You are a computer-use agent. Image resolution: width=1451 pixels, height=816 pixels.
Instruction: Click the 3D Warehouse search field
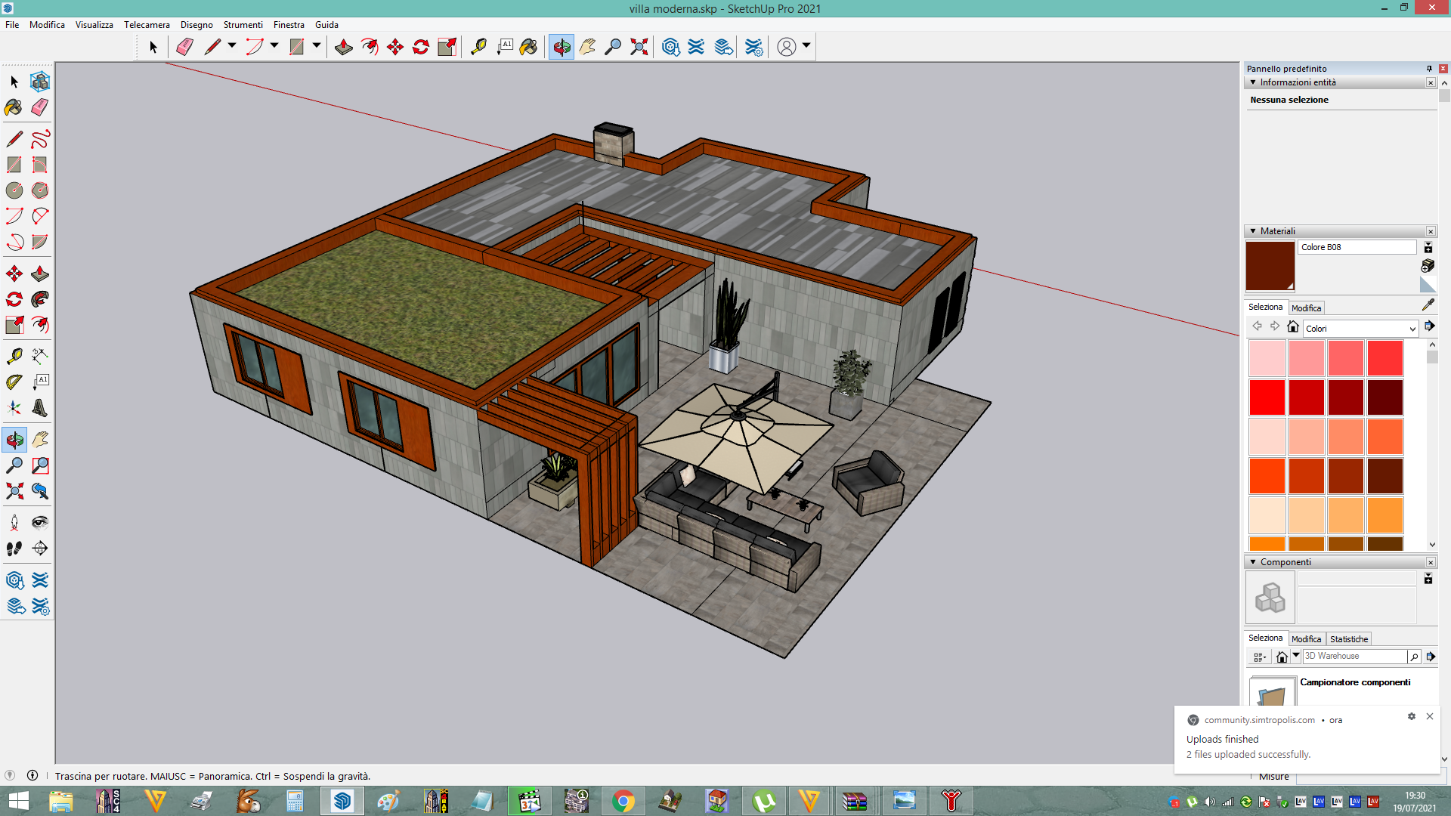point(1354,657)
